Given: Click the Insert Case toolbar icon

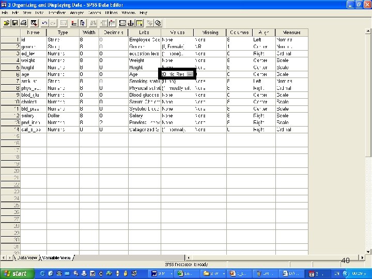Looking at the screenshot, I should (103, 23).
